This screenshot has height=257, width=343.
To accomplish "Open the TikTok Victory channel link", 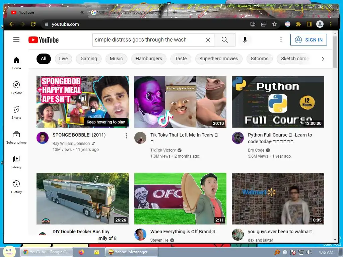I will [x=163, y=150].
